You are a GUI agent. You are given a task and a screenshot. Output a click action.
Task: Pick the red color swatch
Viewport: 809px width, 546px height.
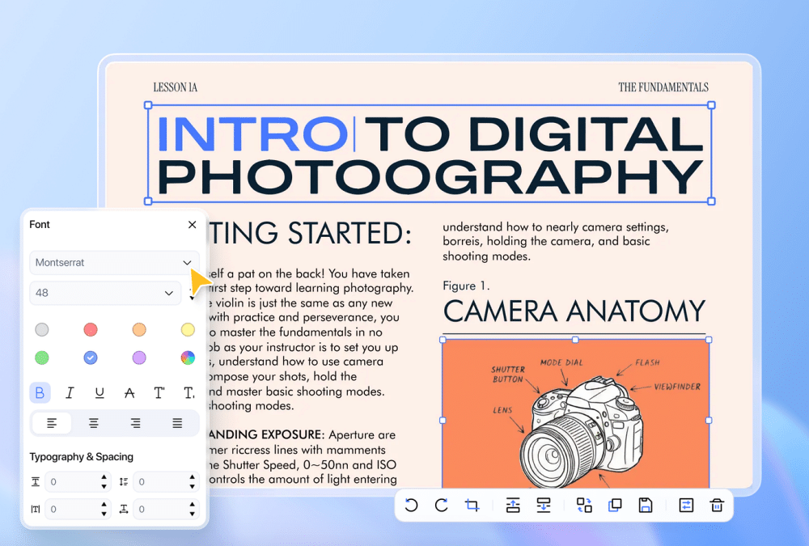[91, 329]
